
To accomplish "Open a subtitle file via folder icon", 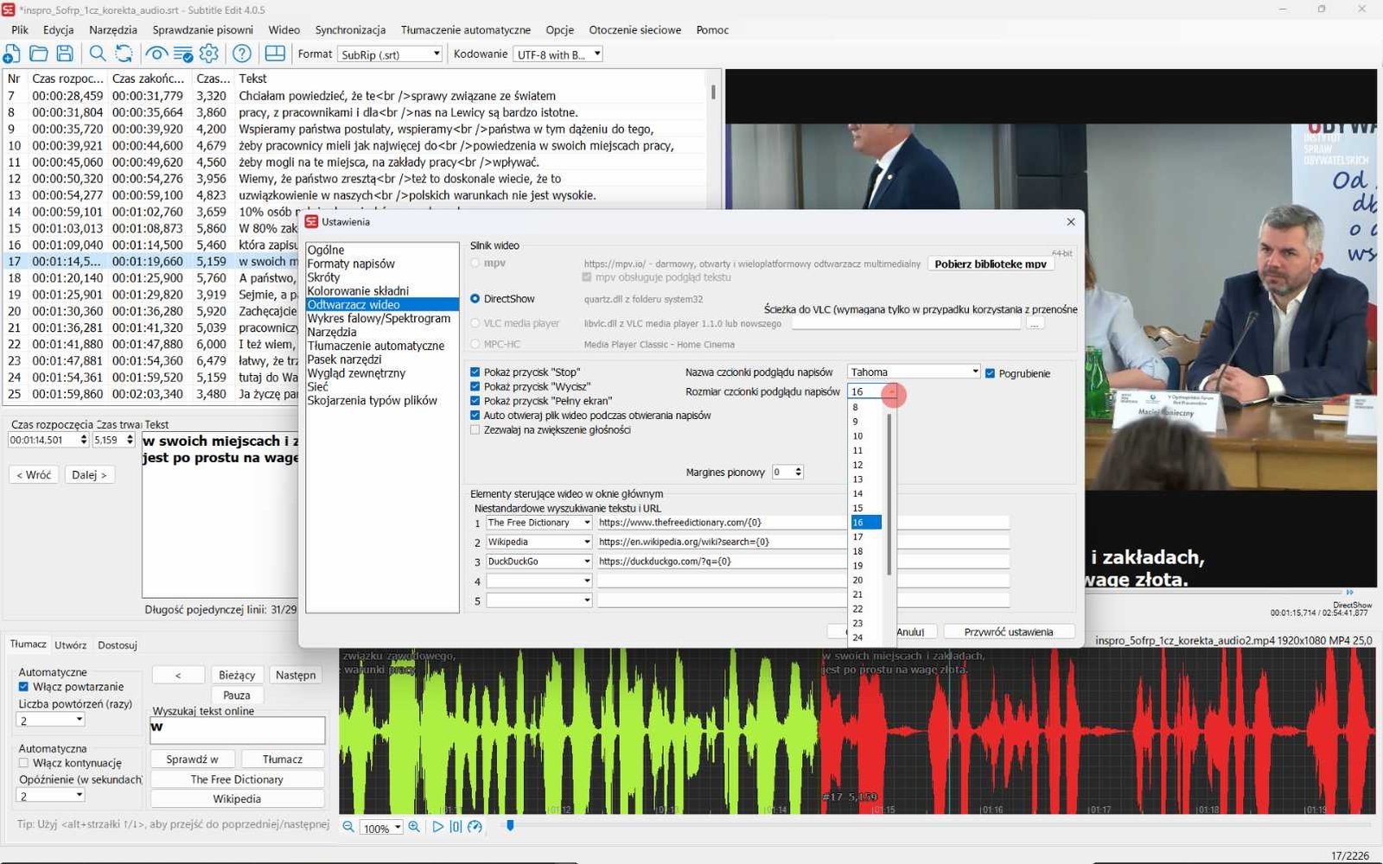I will (x=39, y=54).
